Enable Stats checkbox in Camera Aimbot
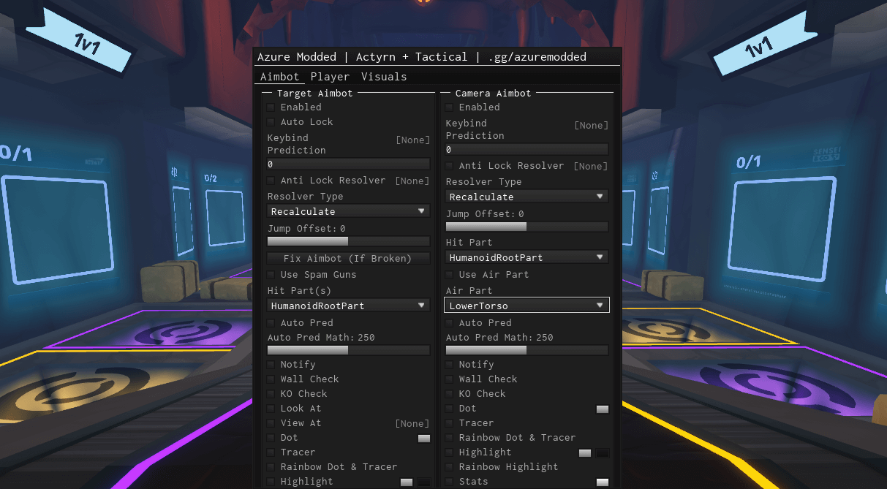 (450, 482)
